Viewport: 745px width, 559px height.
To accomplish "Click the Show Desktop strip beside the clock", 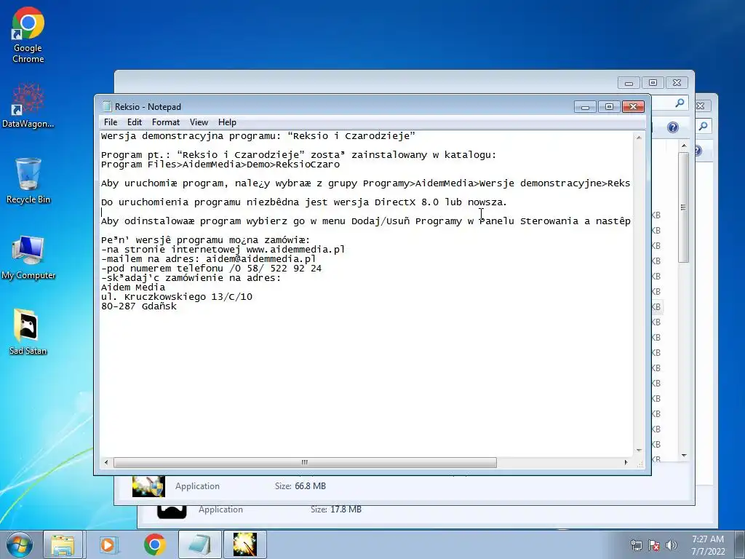I will (740, 544).
